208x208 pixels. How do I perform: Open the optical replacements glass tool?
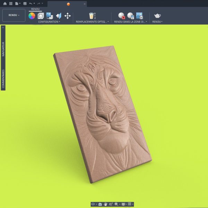click(93, 16)
